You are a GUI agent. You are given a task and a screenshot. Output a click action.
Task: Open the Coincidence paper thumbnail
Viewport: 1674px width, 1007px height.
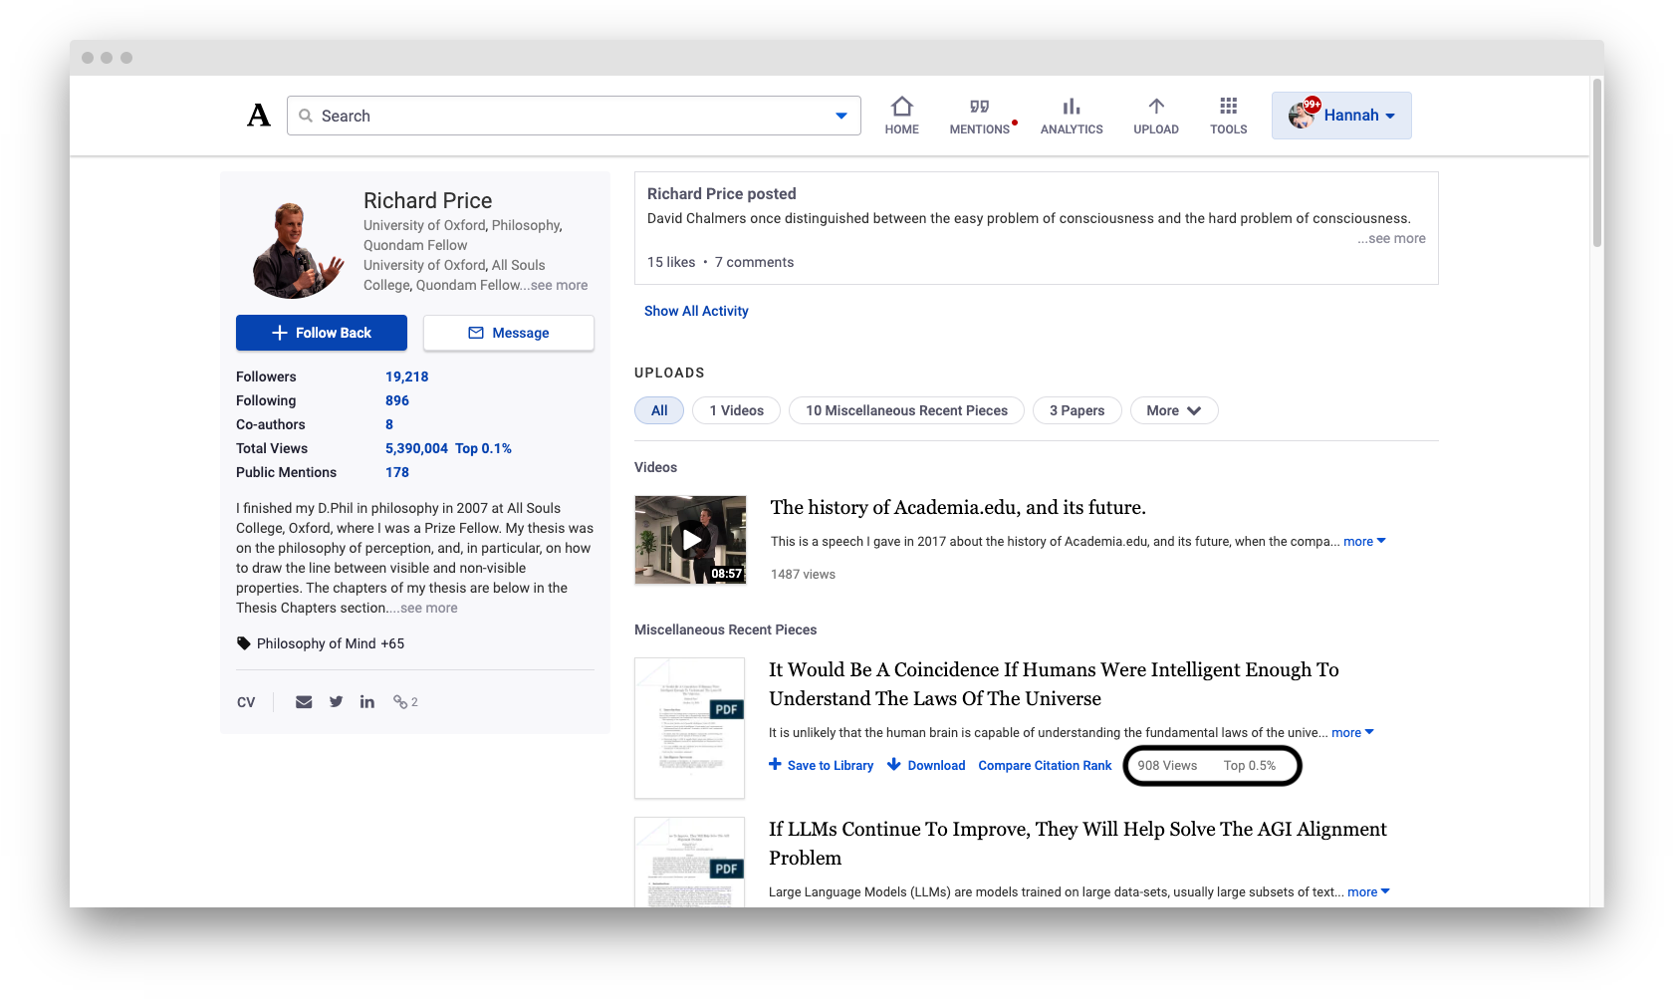pos(689,728)
